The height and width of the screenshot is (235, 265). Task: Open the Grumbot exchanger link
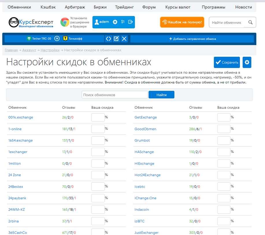tap(142, 140)
